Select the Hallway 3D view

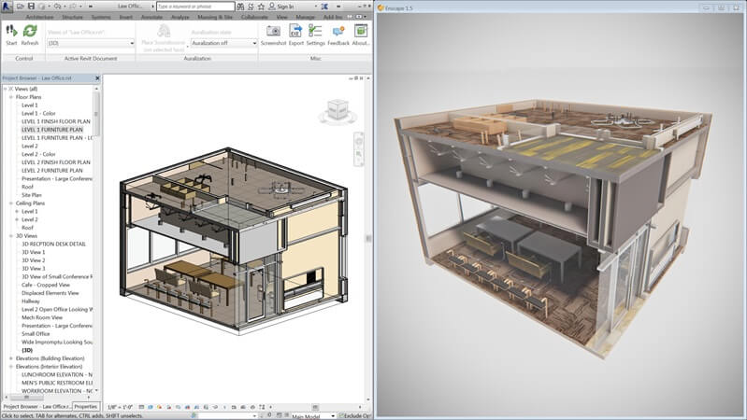click(31, 301)
